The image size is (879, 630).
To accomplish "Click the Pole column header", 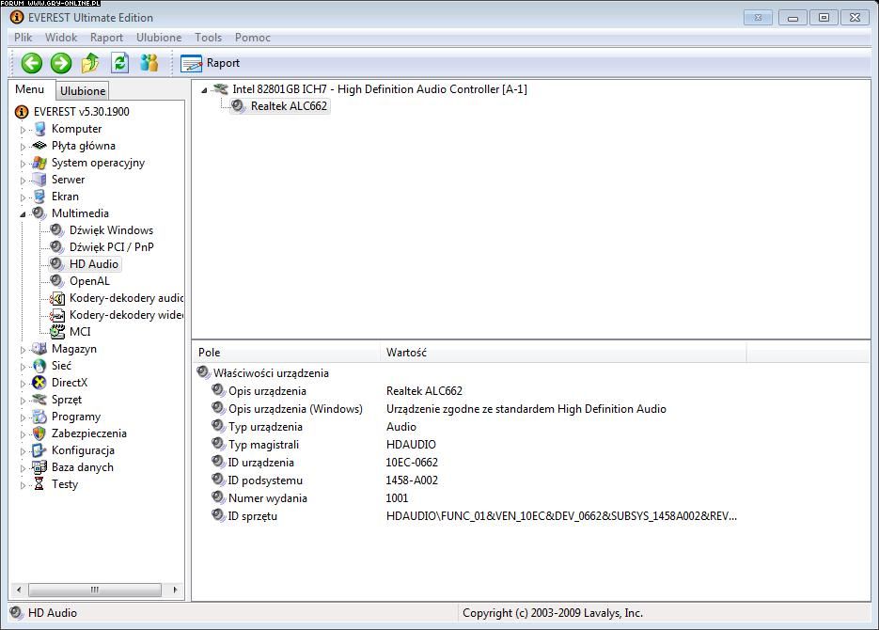I will pos(286,353).
